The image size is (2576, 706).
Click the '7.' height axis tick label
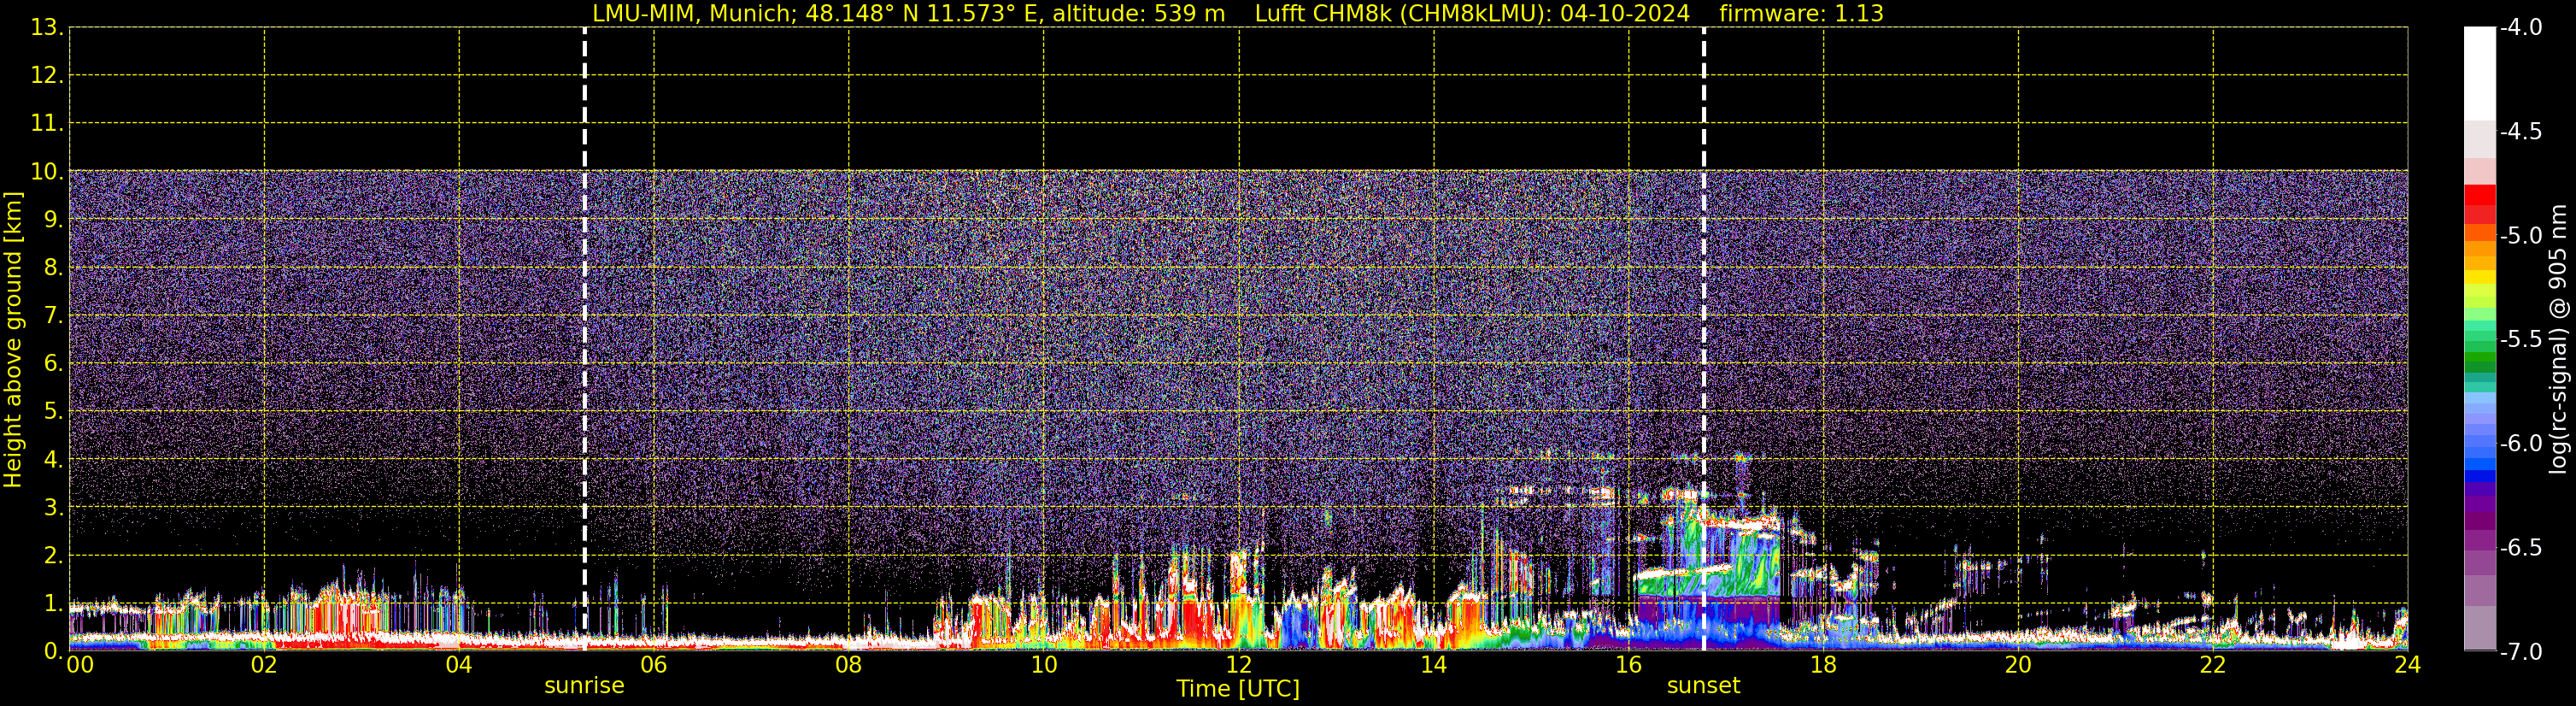coord(53,316)
